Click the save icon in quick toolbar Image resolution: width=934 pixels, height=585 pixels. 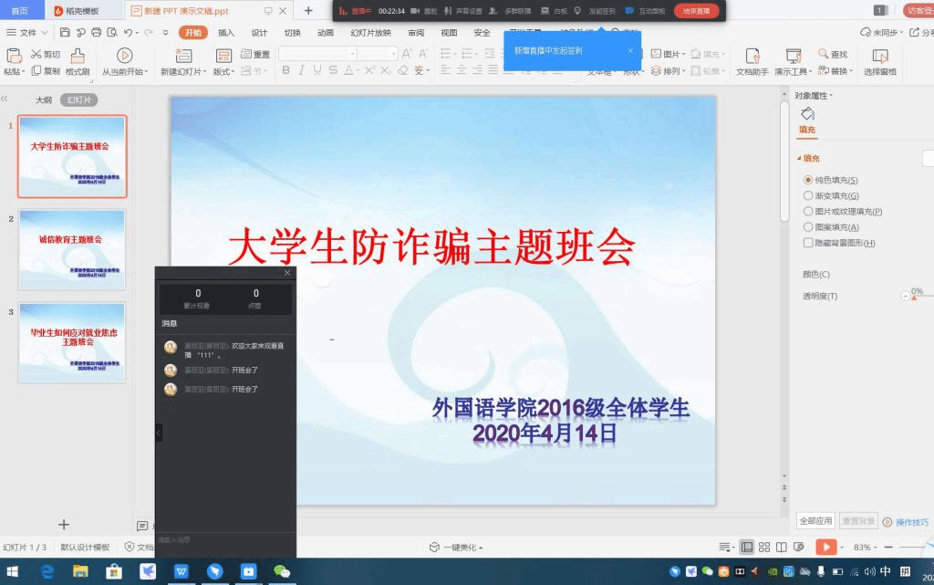point(67,33)
